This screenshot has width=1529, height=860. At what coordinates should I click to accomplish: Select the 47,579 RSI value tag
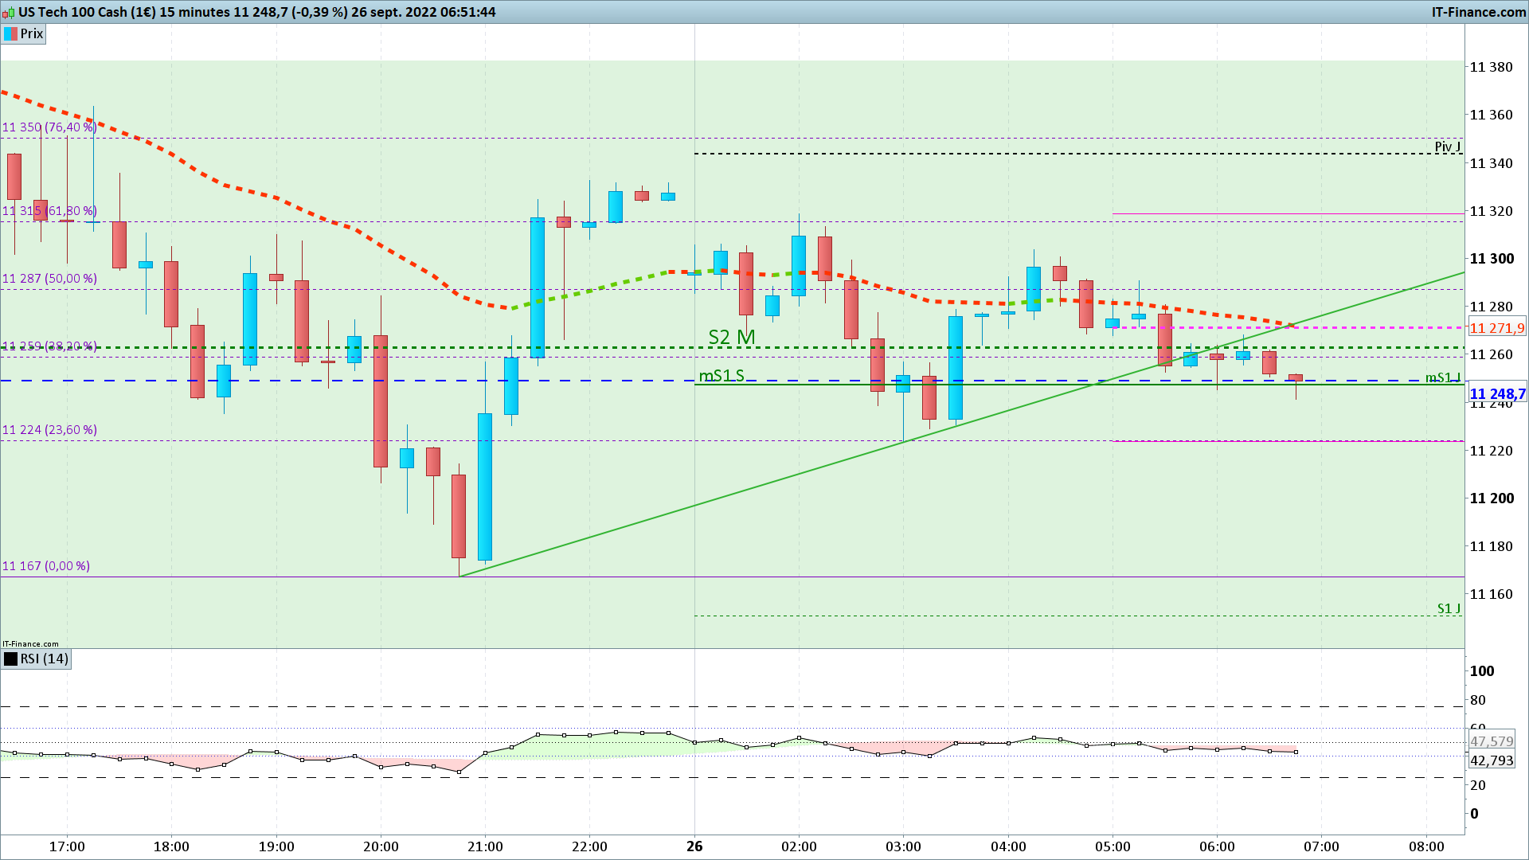(x=1491, y=741)
